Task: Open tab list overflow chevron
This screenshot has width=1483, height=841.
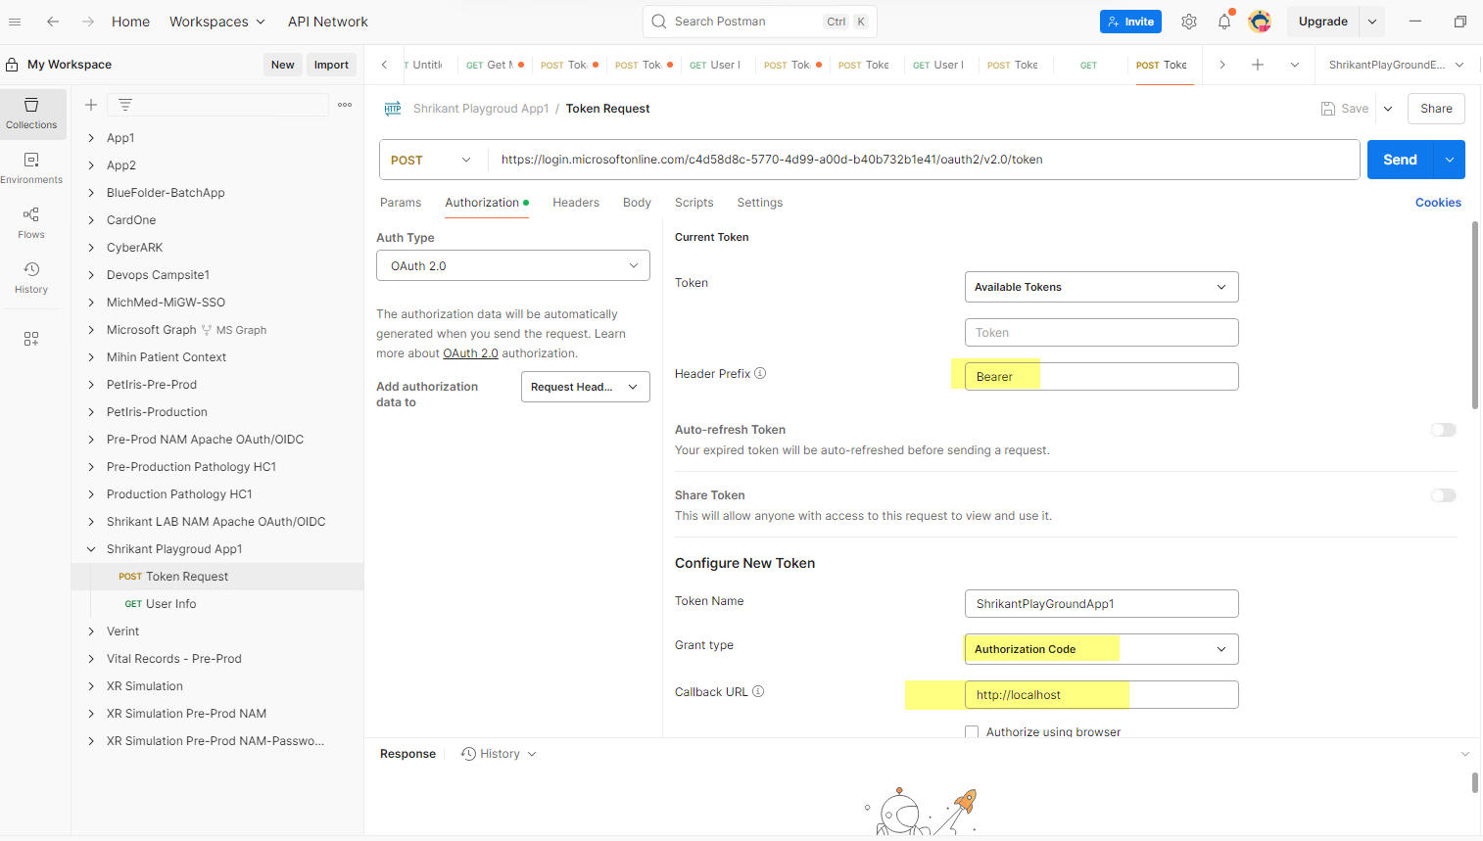Action: pyautogui.click(x=1295, y=65)
